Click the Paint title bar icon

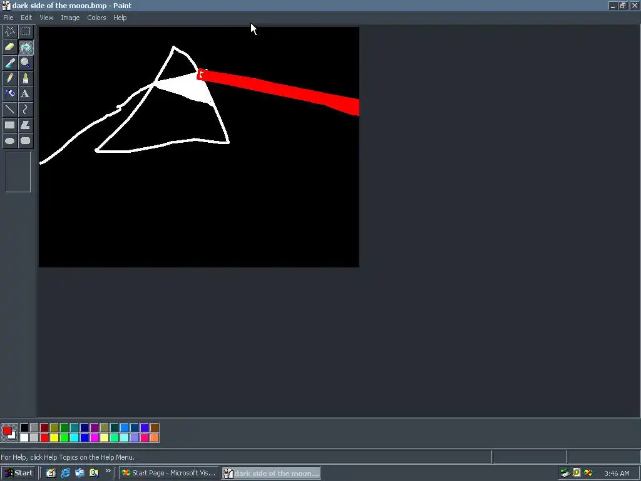(6, 6)
